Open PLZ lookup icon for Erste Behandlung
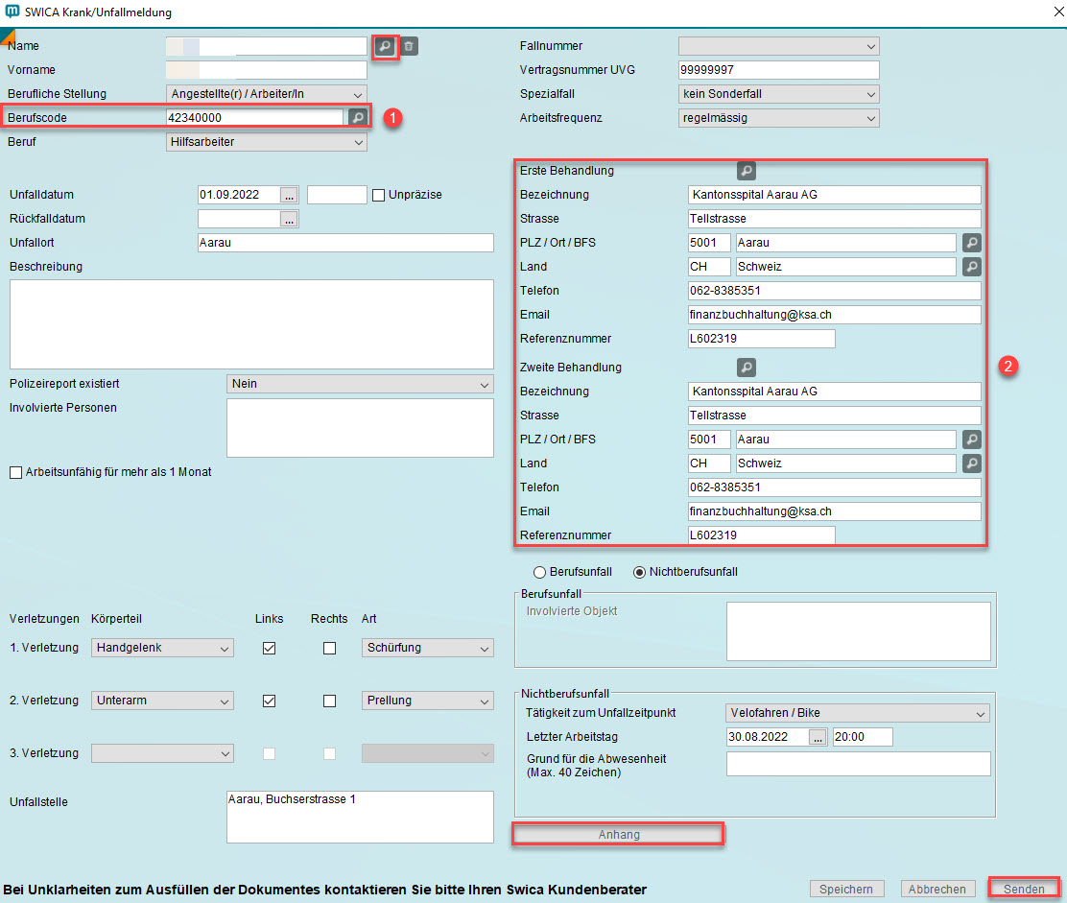This screenshot has height=903, width=1067. click(971, 243)
